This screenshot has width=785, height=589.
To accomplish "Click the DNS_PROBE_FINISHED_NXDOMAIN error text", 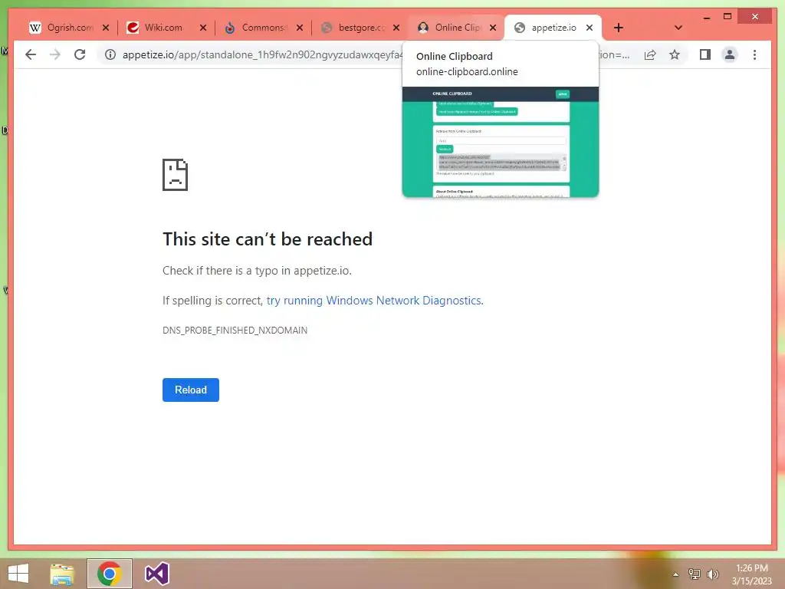I will 235,330.
